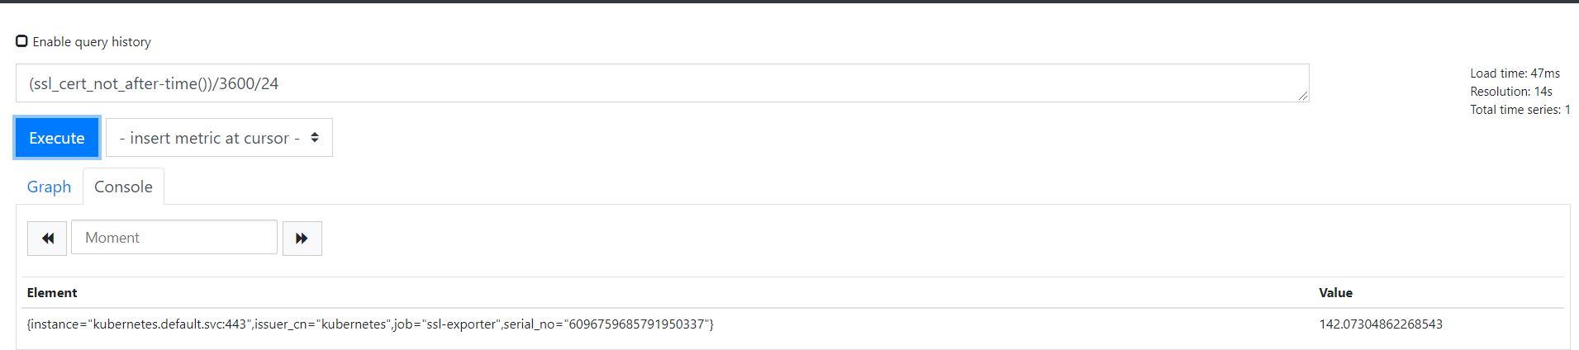Screen dimensions: 1579x350
Task: Focus the PromQL expression text area
Action: pos(662,83)
